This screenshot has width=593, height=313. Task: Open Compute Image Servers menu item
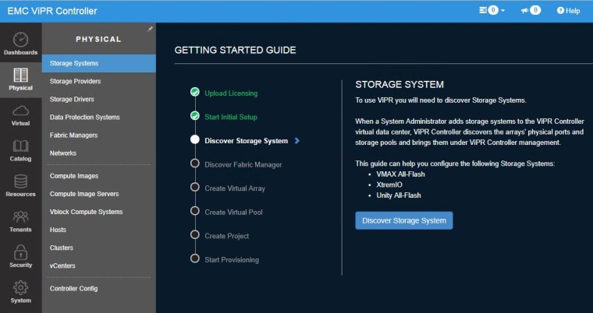point(99,194)
